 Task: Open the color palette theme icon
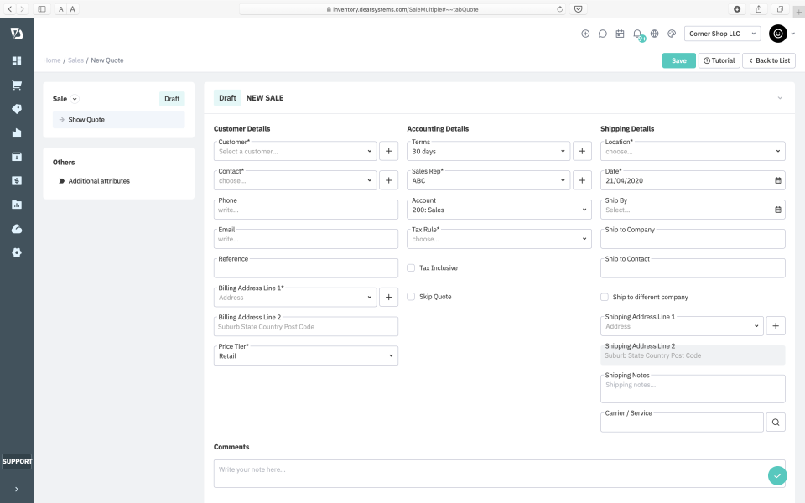(x=672, y=34)
